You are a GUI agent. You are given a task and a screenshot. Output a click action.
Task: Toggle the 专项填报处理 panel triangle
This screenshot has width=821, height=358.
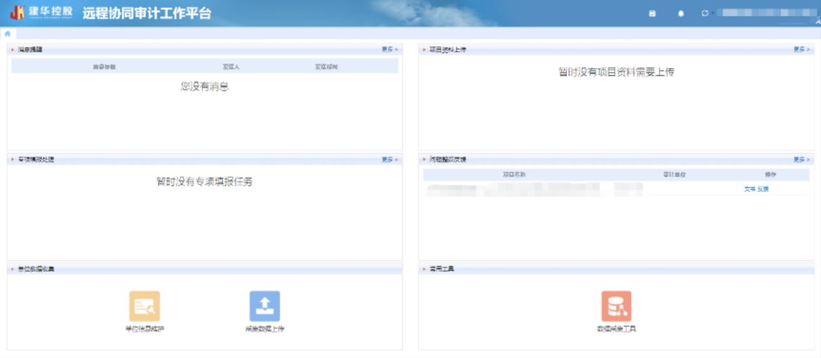[x=13, y=160]
